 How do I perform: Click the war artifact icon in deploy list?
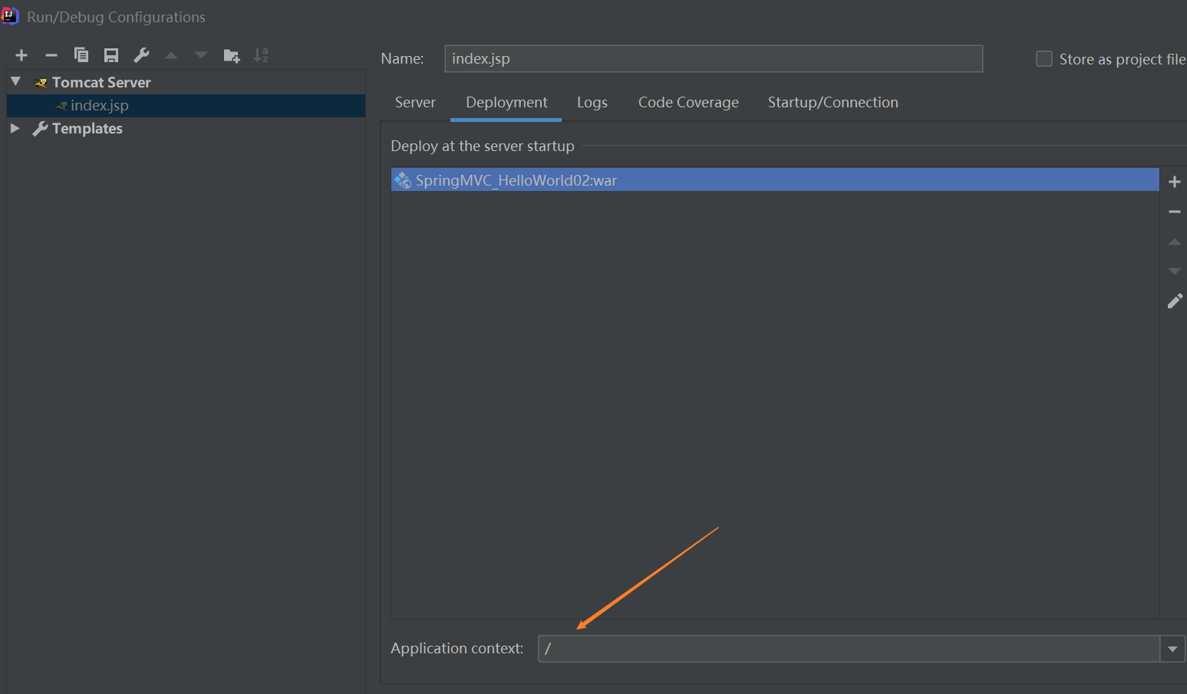403,180
